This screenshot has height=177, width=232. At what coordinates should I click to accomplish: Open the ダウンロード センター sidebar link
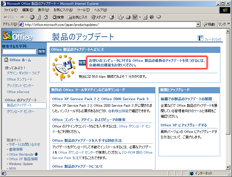tap(21, 111)
